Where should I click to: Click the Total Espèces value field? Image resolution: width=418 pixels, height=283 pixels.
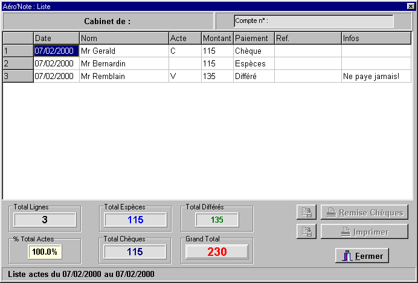tap(135, 220)
